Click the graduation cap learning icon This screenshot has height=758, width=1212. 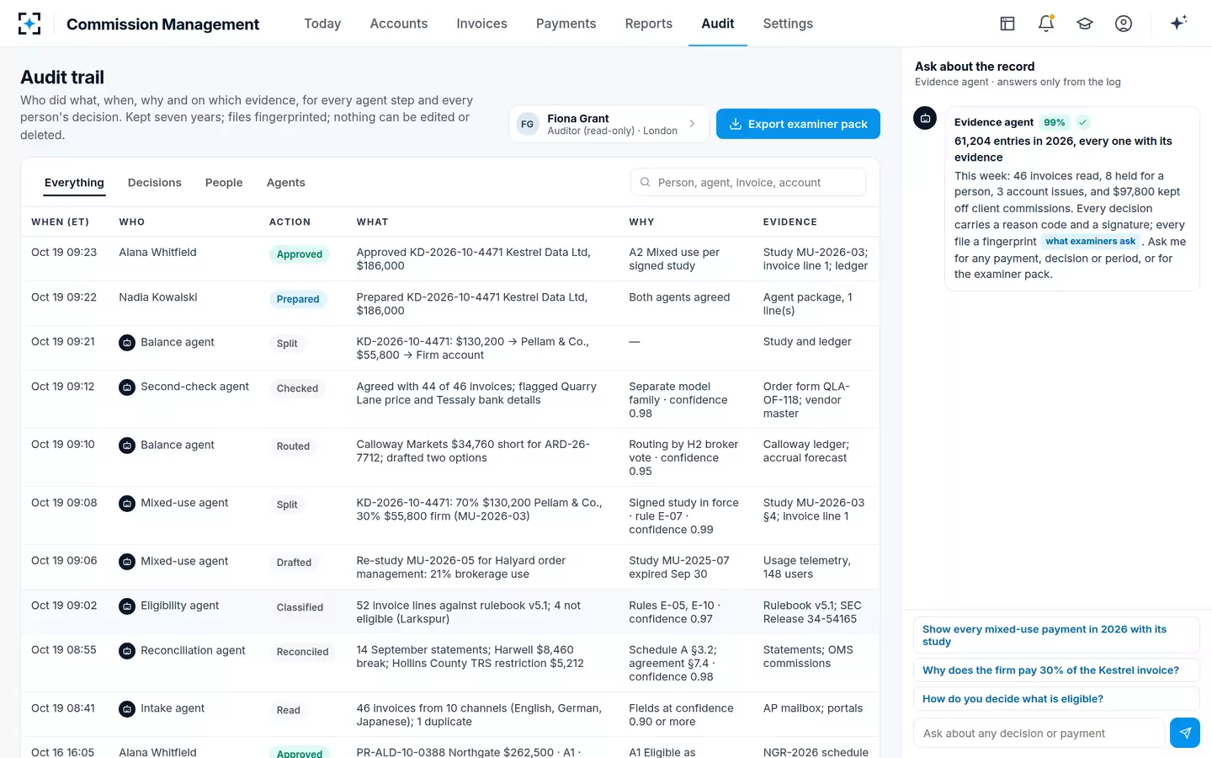tap(1085, 24)
